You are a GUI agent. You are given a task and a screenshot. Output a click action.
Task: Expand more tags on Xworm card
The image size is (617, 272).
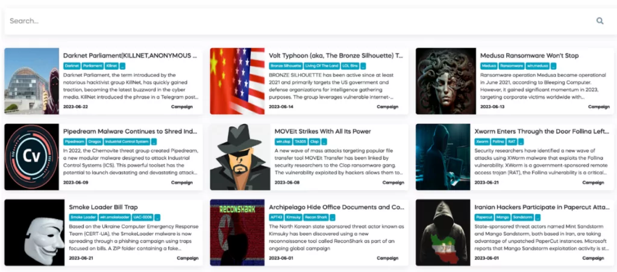521,141
